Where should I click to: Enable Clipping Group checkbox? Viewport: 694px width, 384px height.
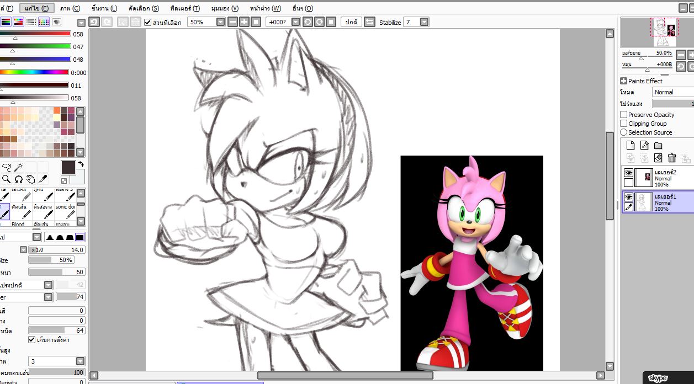pos(624,124)
